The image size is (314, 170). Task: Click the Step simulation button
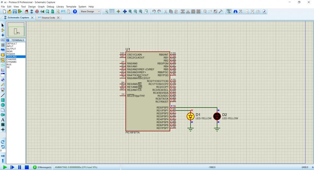(12, 167)
